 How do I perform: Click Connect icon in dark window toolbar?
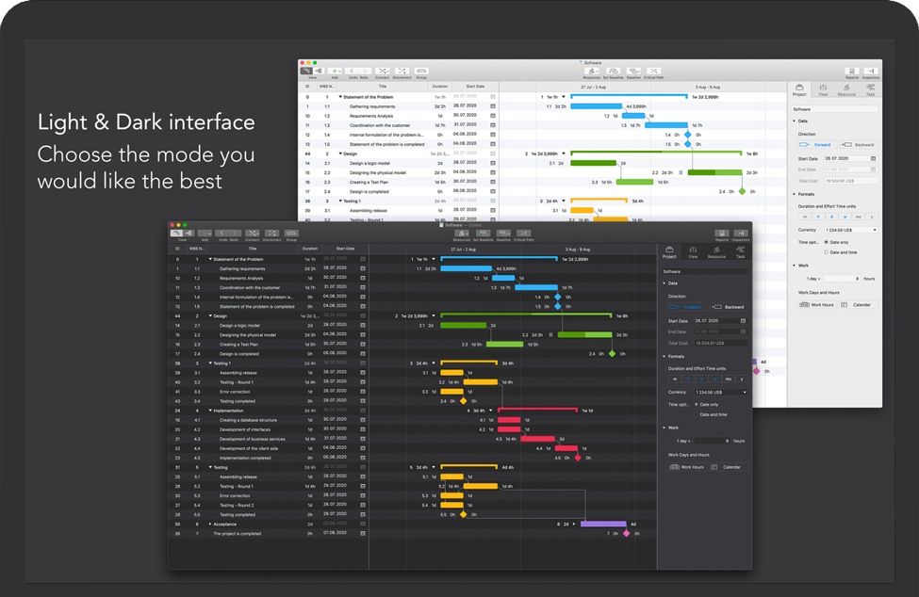[x=253, y=233]
